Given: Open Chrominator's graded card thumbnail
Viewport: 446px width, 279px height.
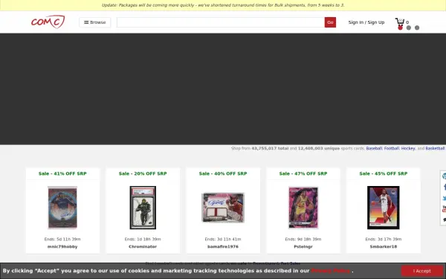Looking at the screenshot, I should coord(143,208).
